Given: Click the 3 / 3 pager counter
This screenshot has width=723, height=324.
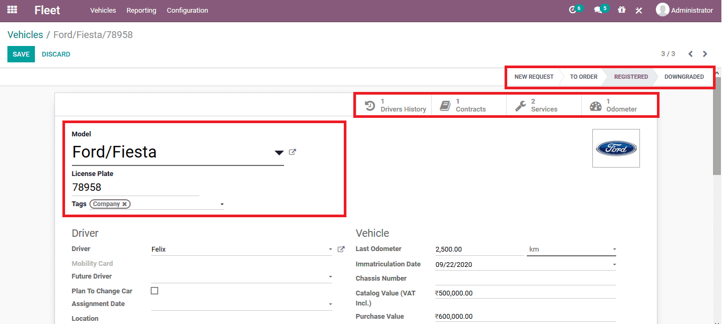Looking at the screenshot, I should pos(668,54).
